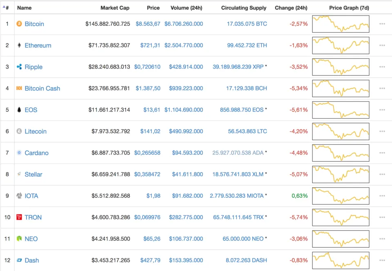The height and width of the screenshot is (271, 392).
Task: Open the Litecoin name link
Action: click(36, 131)
